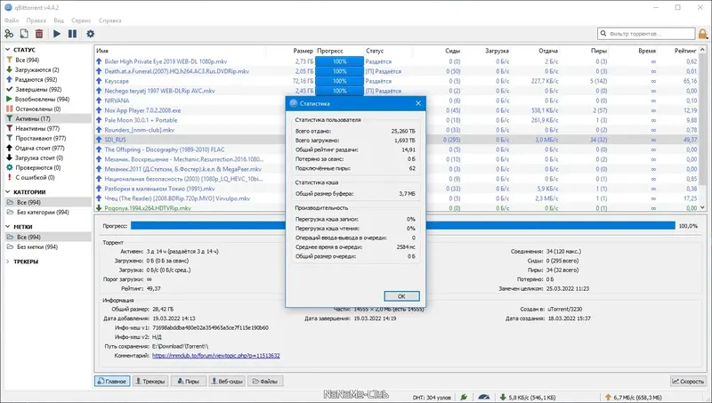The image size is (712, 403).
Task: Click progress bar of Death.at.a.Funeral torrent
Action: 340,71
